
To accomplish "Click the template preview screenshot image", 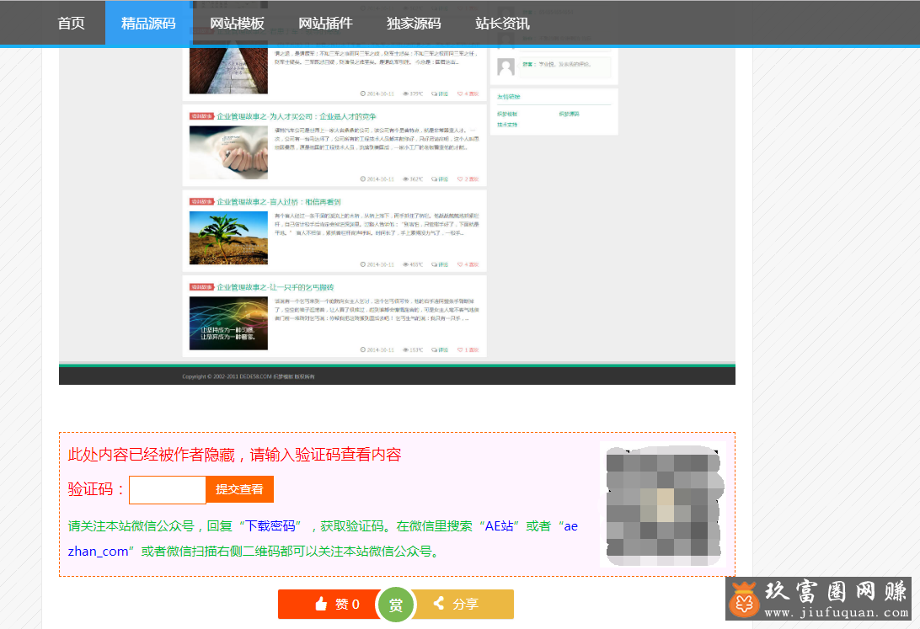I will (397, 216).
